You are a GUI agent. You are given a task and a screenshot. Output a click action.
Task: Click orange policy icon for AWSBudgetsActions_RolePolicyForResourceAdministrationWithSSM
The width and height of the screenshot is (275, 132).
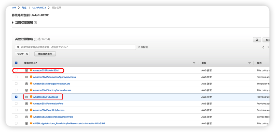pyautogui.click(x=31, y=123)
